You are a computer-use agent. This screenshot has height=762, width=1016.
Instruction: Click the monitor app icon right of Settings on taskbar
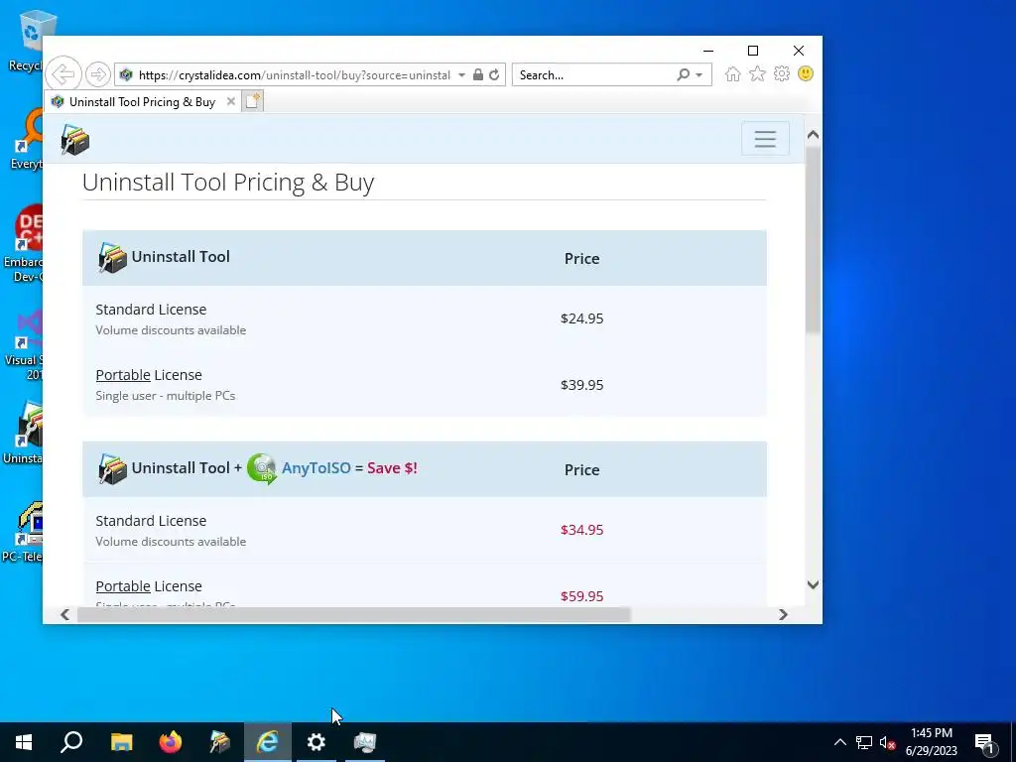coord(365,742)
